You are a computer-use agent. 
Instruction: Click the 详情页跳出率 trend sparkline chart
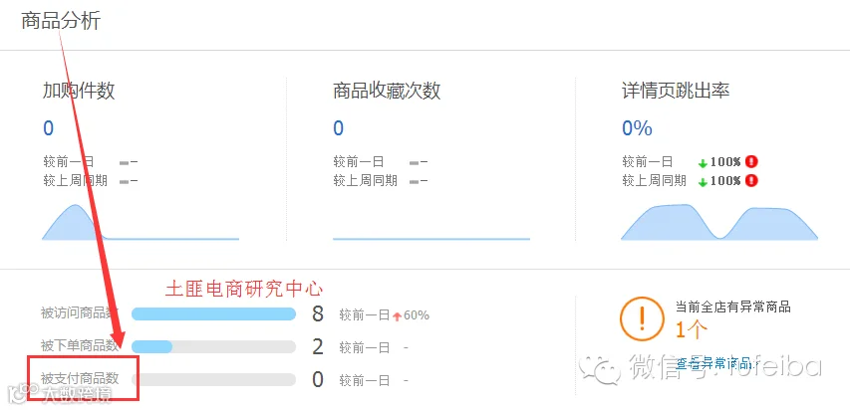coord(719,222)
